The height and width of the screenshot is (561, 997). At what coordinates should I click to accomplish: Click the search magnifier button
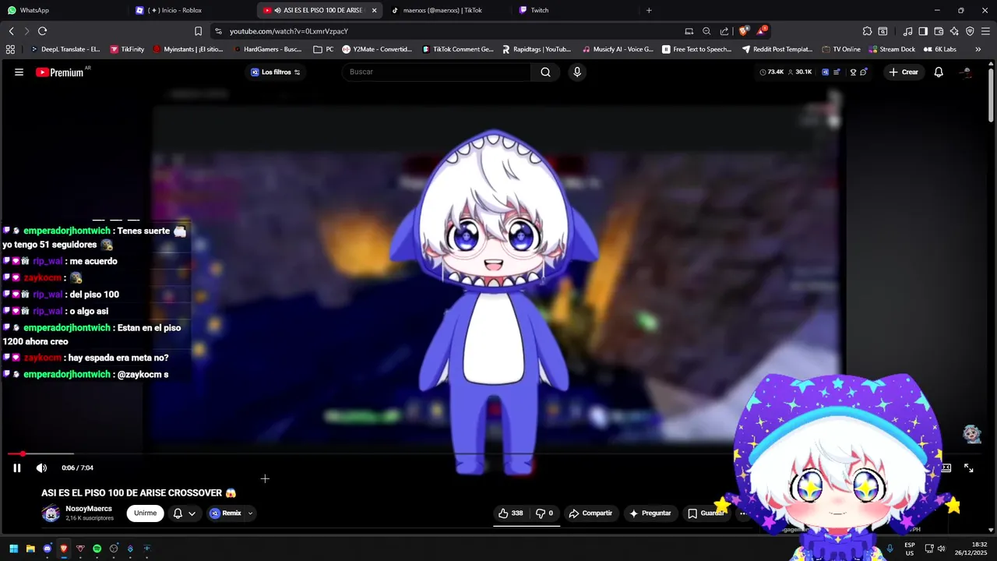[545, 72]
